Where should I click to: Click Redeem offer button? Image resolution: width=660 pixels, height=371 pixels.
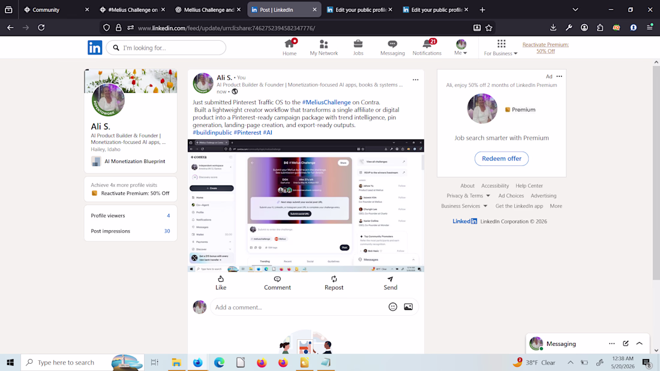[x=502, y=159]
